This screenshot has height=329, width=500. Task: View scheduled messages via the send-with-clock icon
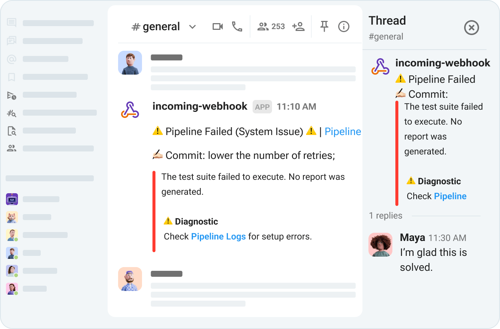[12, 95]
